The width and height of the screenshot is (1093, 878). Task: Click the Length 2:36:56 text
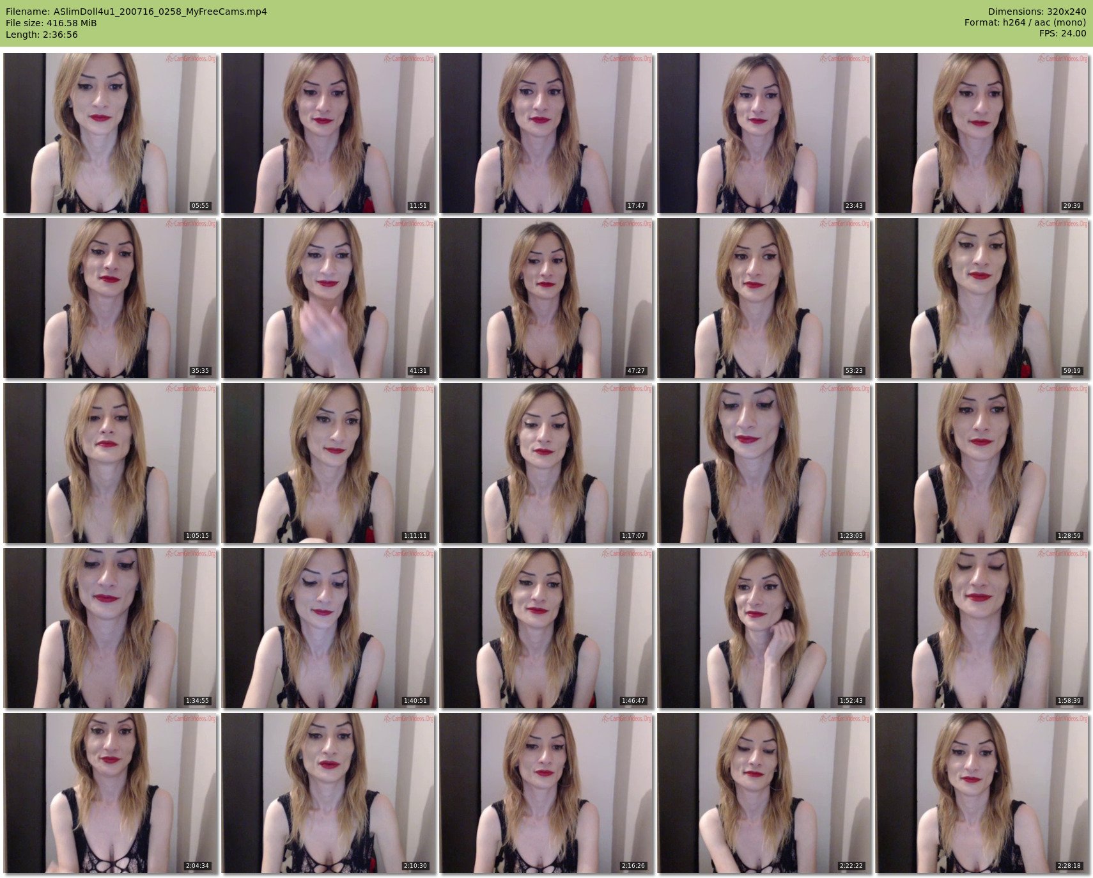click(42, 35)
